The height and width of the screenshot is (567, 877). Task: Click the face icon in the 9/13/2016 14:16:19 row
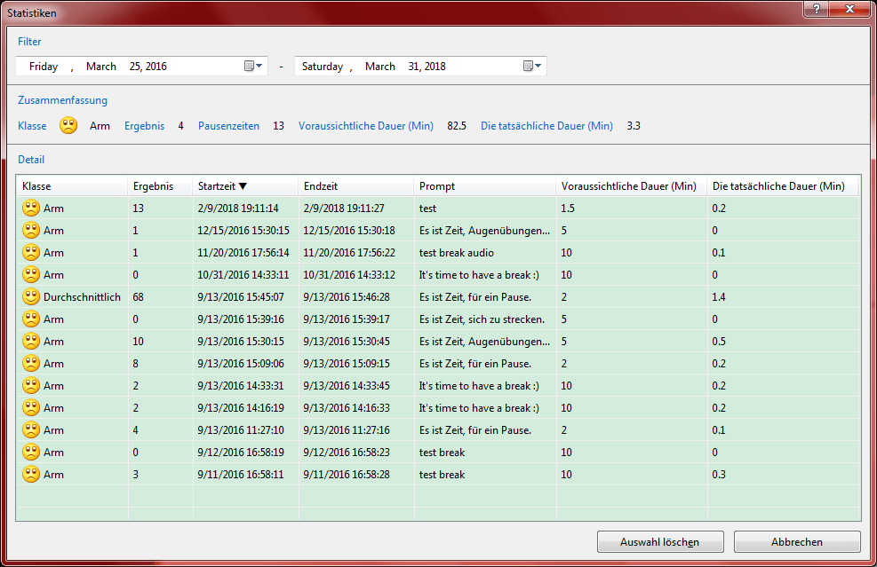pos(31,408)
